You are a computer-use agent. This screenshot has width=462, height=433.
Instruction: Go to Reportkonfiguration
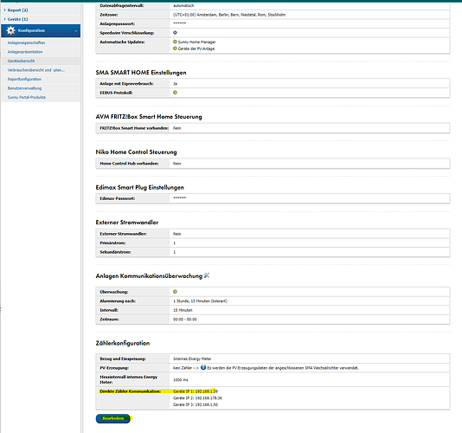pyautogui.click(x=24, y=79)
